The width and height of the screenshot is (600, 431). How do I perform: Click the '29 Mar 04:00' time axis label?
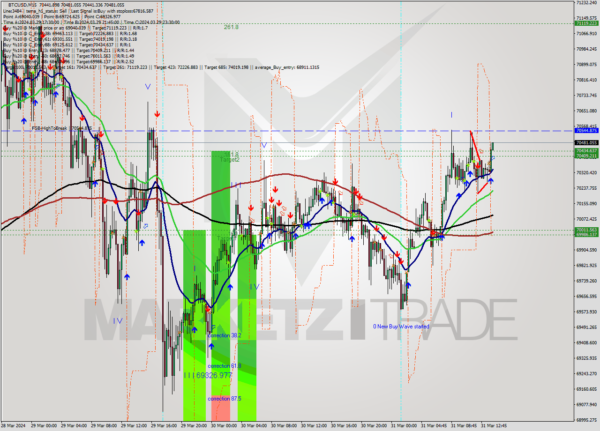(73, 426)
